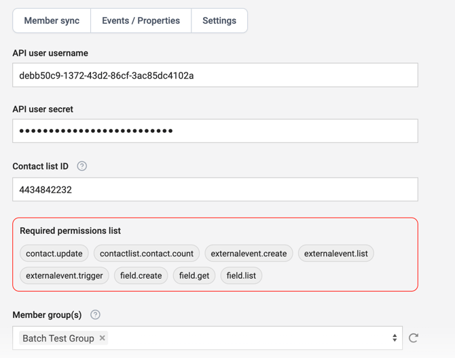Select the field.list permission chip
Viewport: 455px width, 358px height.
[241, 276]
